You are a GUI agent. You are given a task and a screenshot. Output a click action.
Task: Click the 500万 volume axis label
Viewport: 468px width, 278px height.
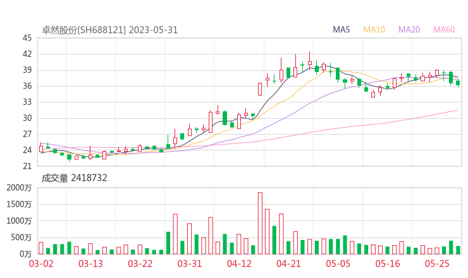22,238
